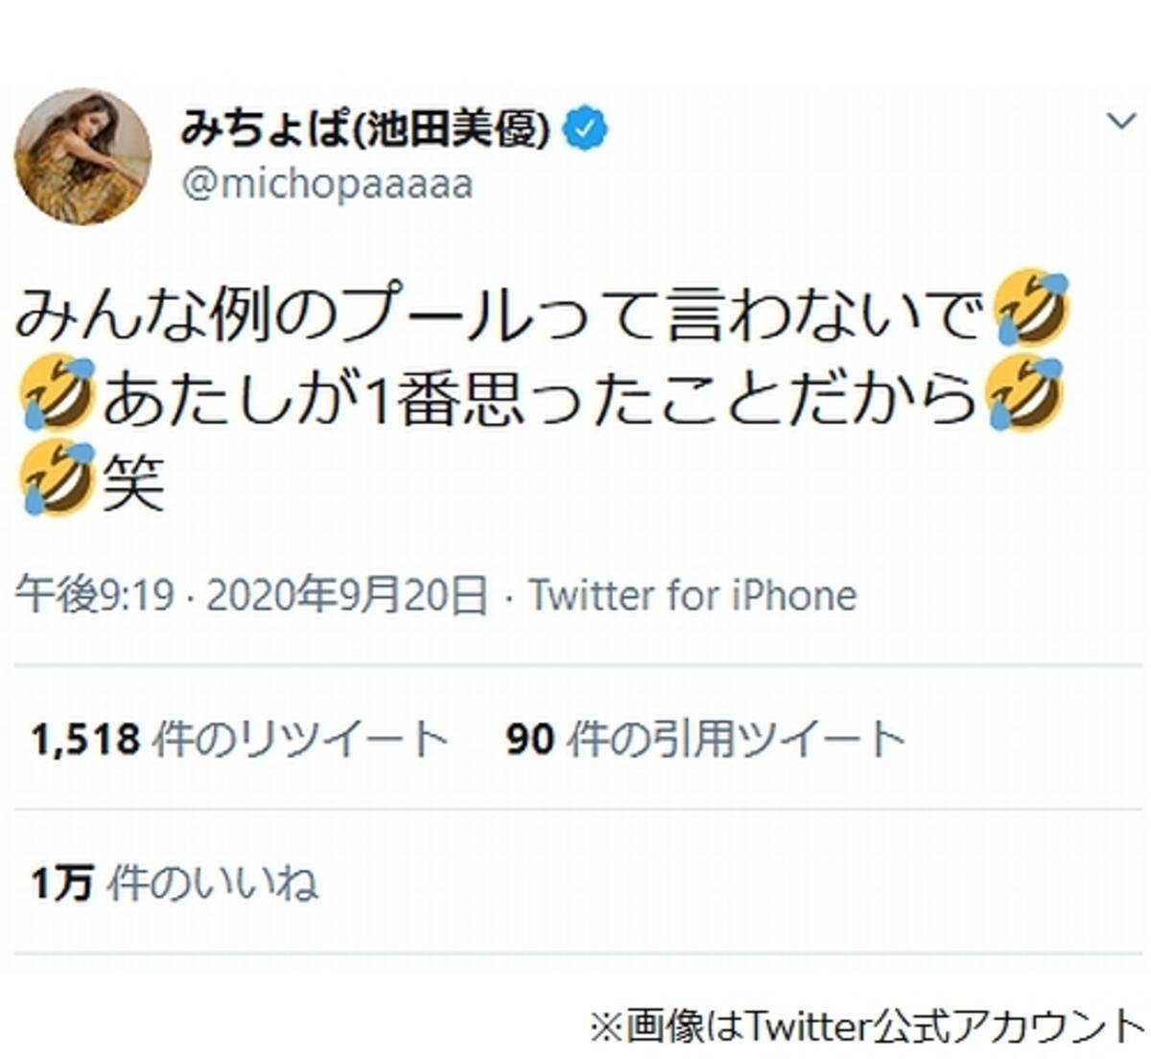The height and width of the screenshot is (1059, 1151).
Task: Click the laughing emoji before あたしが
Action: coord(58,390)
